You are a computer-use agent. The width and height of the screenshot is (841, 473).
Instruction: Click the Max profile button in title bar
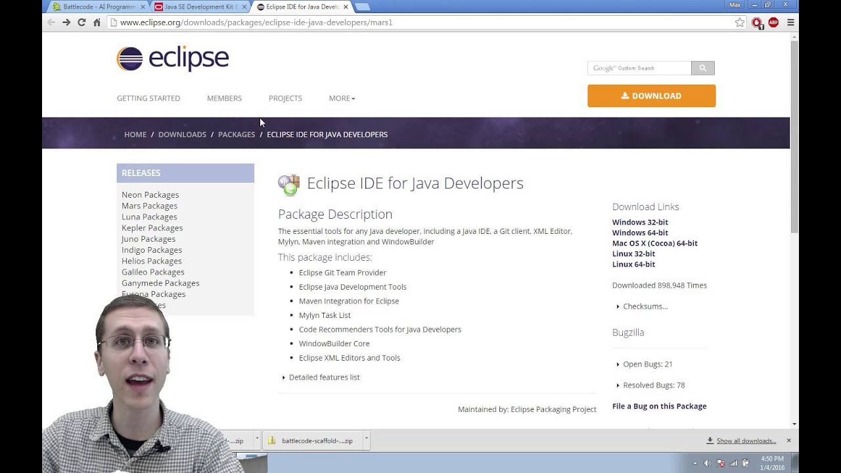click(x=735, y=5)
